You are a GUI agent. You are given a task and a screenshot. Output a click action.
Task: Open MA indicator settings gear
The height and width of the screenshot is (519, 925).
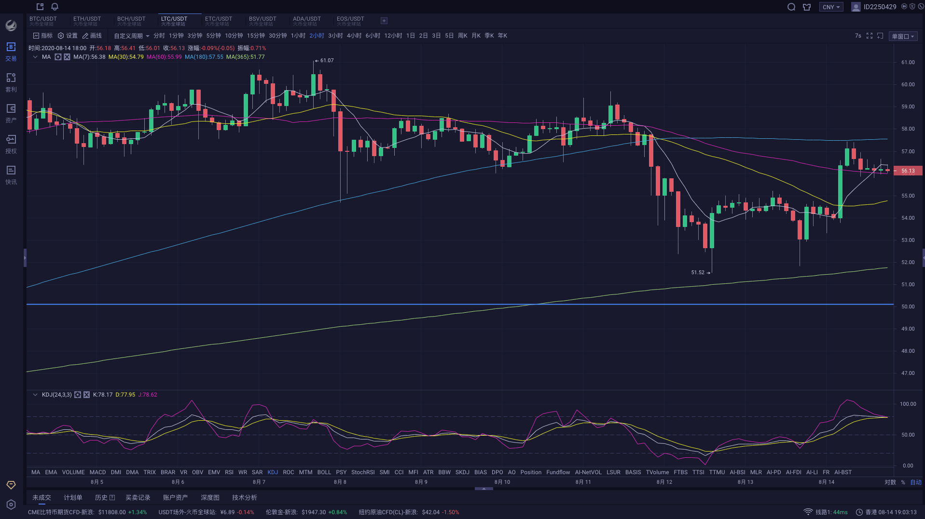[58, 56]
